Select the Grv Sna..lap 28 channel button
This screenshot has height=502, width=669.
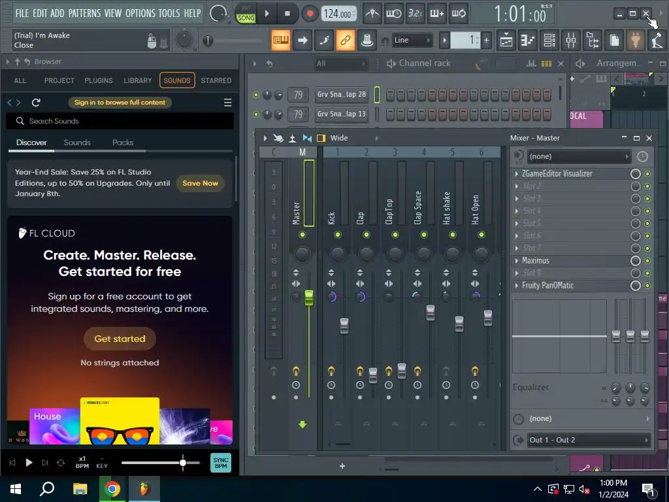point(341,94)
